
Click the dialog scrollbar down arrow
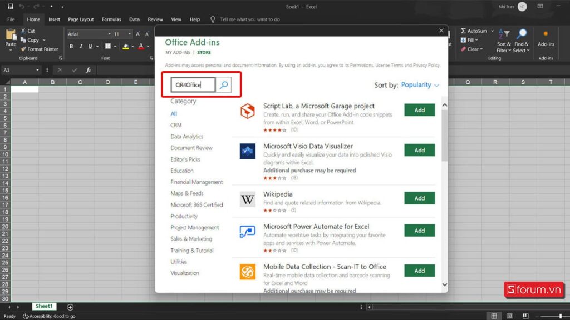click(445, 285)
